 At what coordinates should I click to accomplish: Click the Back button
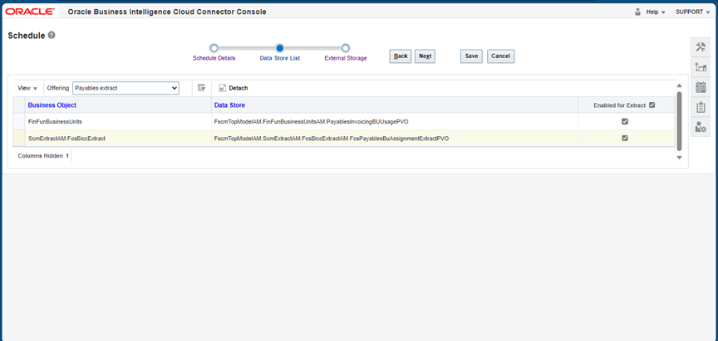pyautogui.click(x=401, y=56)
